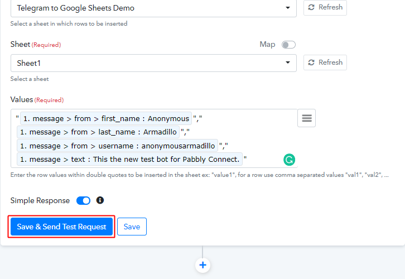Disable the Simple Response toggle
The image size is (405, 279).
click(x=84, y=201)
